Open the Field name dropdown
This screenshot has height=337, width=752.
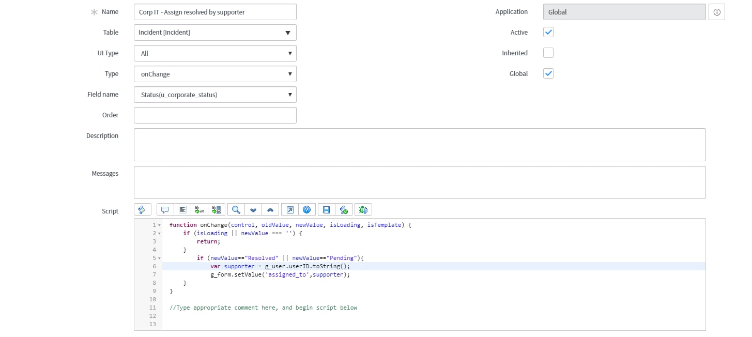pyautogui.click(x=215, y=95)
